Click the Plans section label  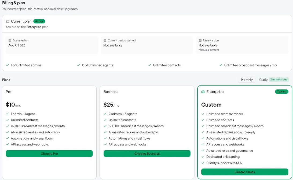[6, 80]
